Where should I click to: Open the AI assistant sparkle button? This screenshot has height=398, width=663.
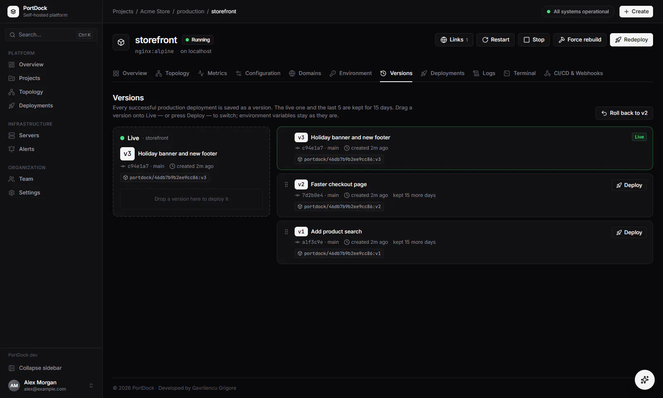click(x=645, y=380)
